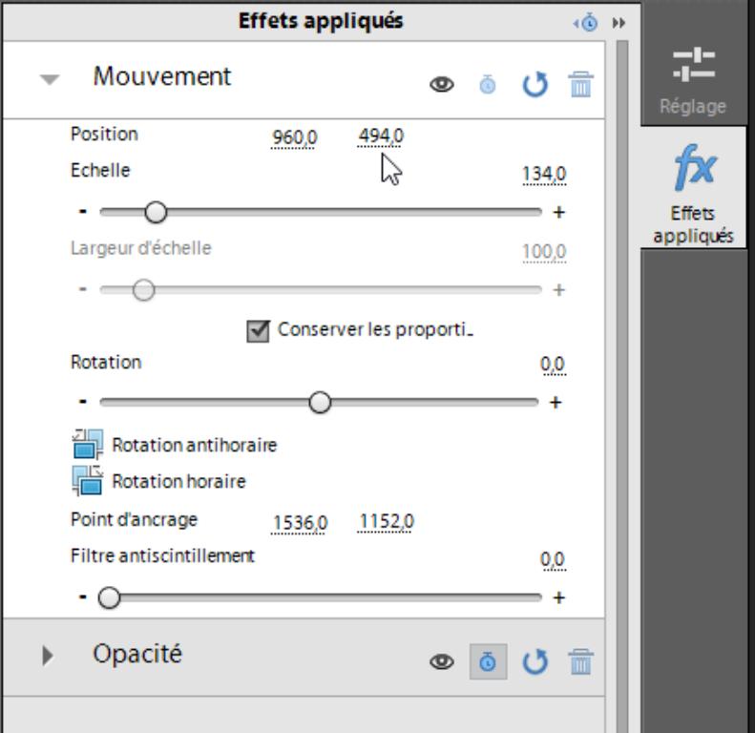Edit Rotation value 0,0
This screenshot has width=755, height=733.
click(x=553, y=365)
